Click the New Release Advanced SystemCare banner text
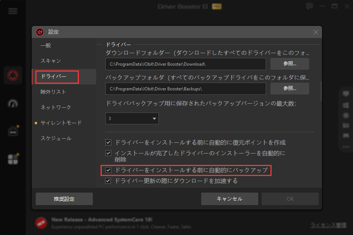 coord(102,220)
